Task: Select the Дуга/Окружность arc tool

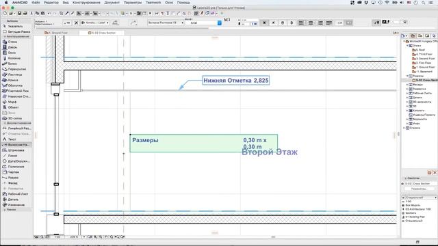Action: [16, 161]
